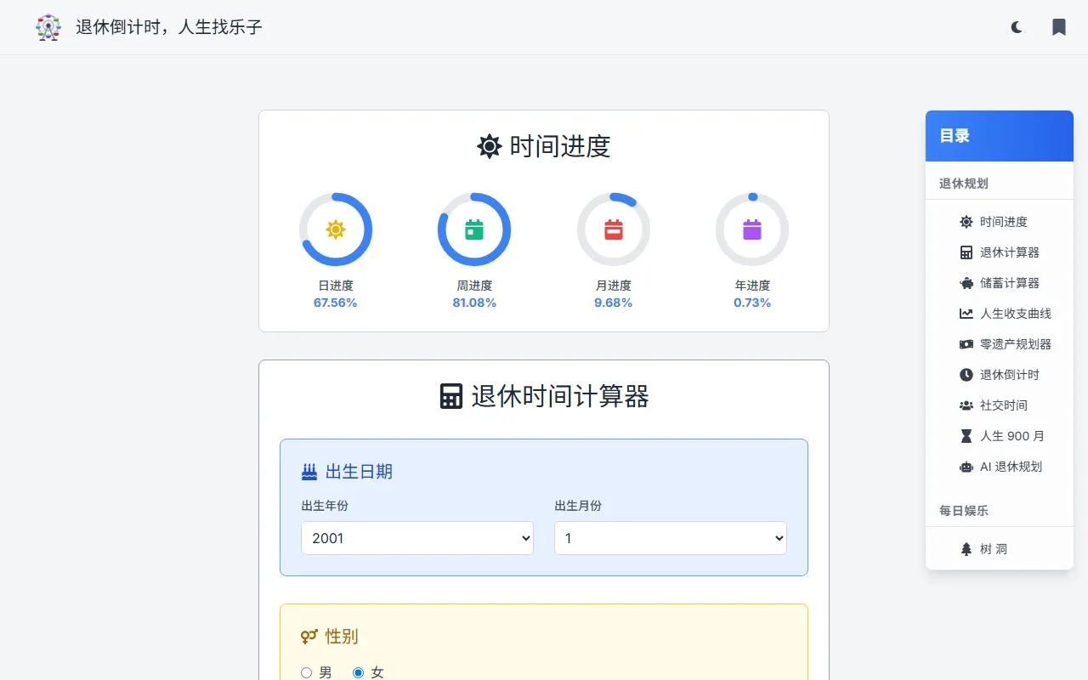Click the 储蓄计算器 piggy bank icon
Image resolution: width=1088 pixels, height=680 pixels.
tap(966, 283)
